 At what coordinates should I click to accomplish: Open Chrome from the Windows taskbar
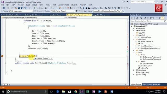pos(76,92)
